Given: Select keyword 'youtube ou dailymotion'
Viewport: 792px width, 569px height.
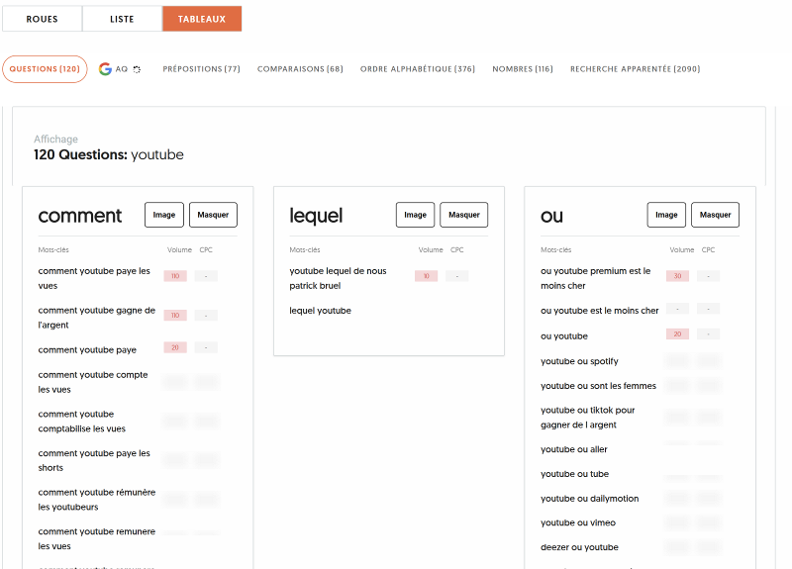Looking at the screenshot, I should (589, 499).
